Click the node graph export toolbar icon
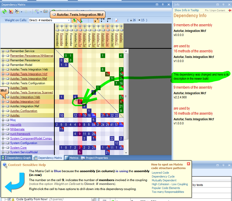 pyautogui.click(x=37, y=11)
